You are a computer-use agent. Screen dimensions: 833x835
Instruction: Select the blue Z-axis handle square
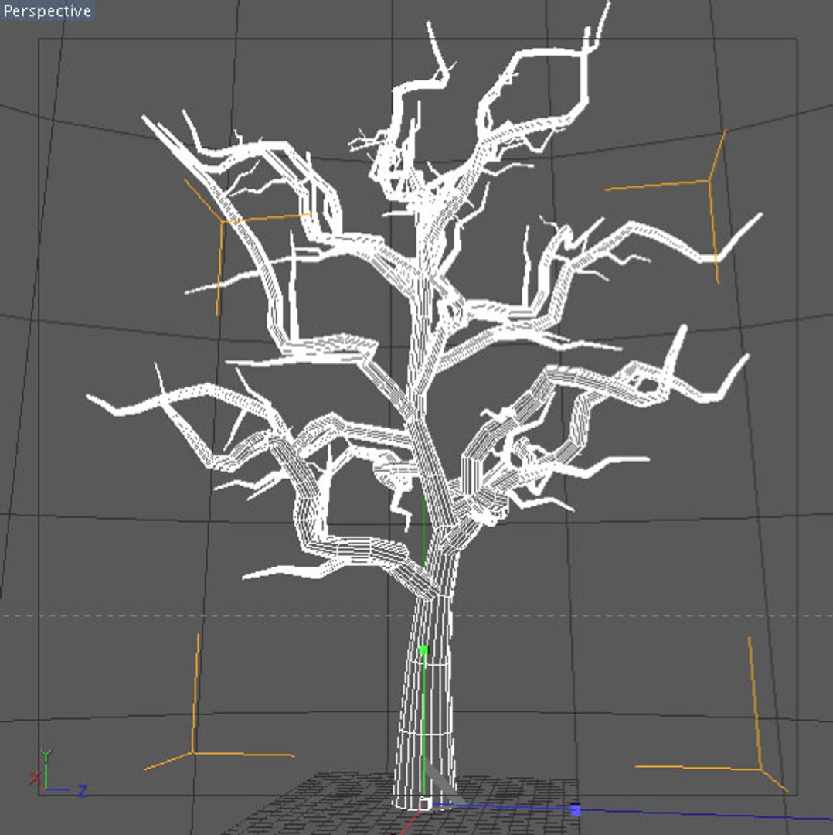pos(576,810)
